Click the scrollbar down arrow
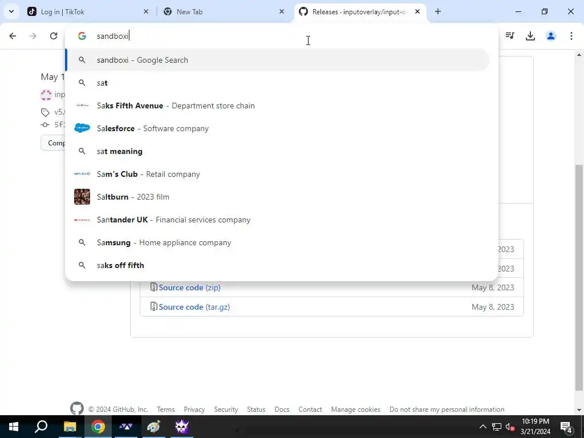Image resolution: width=584 pixels, height=438 pixels. [579, 410]
